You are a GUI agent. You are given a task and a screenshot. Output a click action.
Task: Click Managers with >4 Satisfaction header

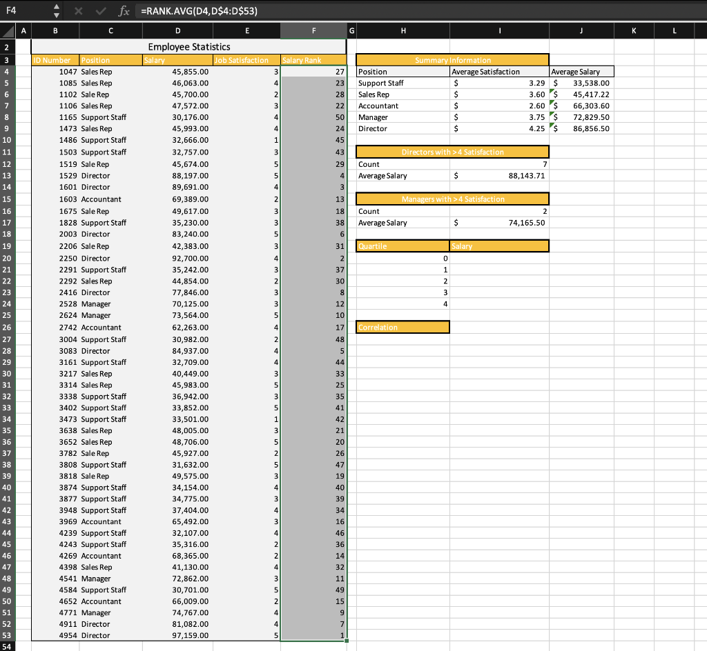(x=453, y=199)
